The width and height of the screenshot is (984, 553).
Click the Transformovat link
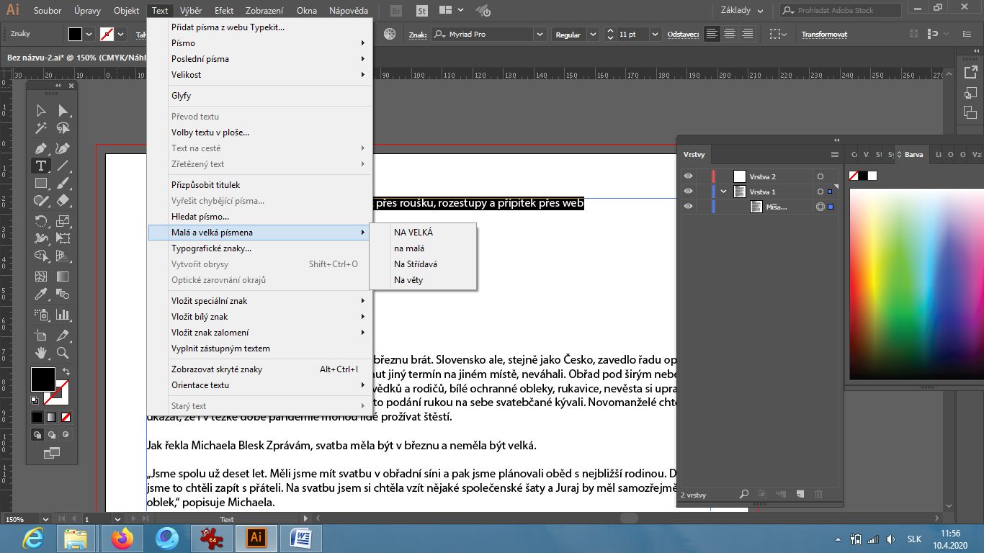(824, 35)
